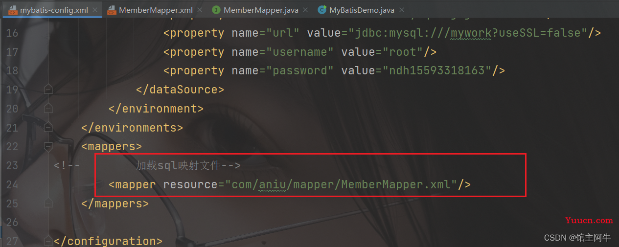Collapse the environments fold marker at line 21
The height and width of the screenshot is (247, 619).
pyautogui.click(x=48, y=128)
